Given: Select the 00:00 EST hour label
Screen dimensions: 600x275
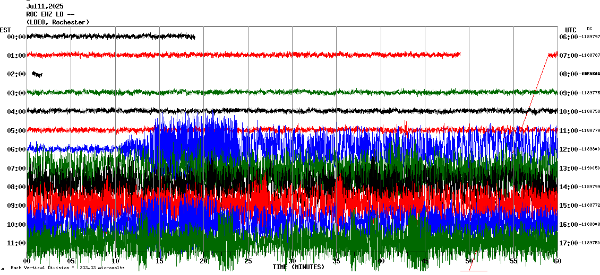Looking at the screenshot, I should pyautogui.click(x=17, y=37).
